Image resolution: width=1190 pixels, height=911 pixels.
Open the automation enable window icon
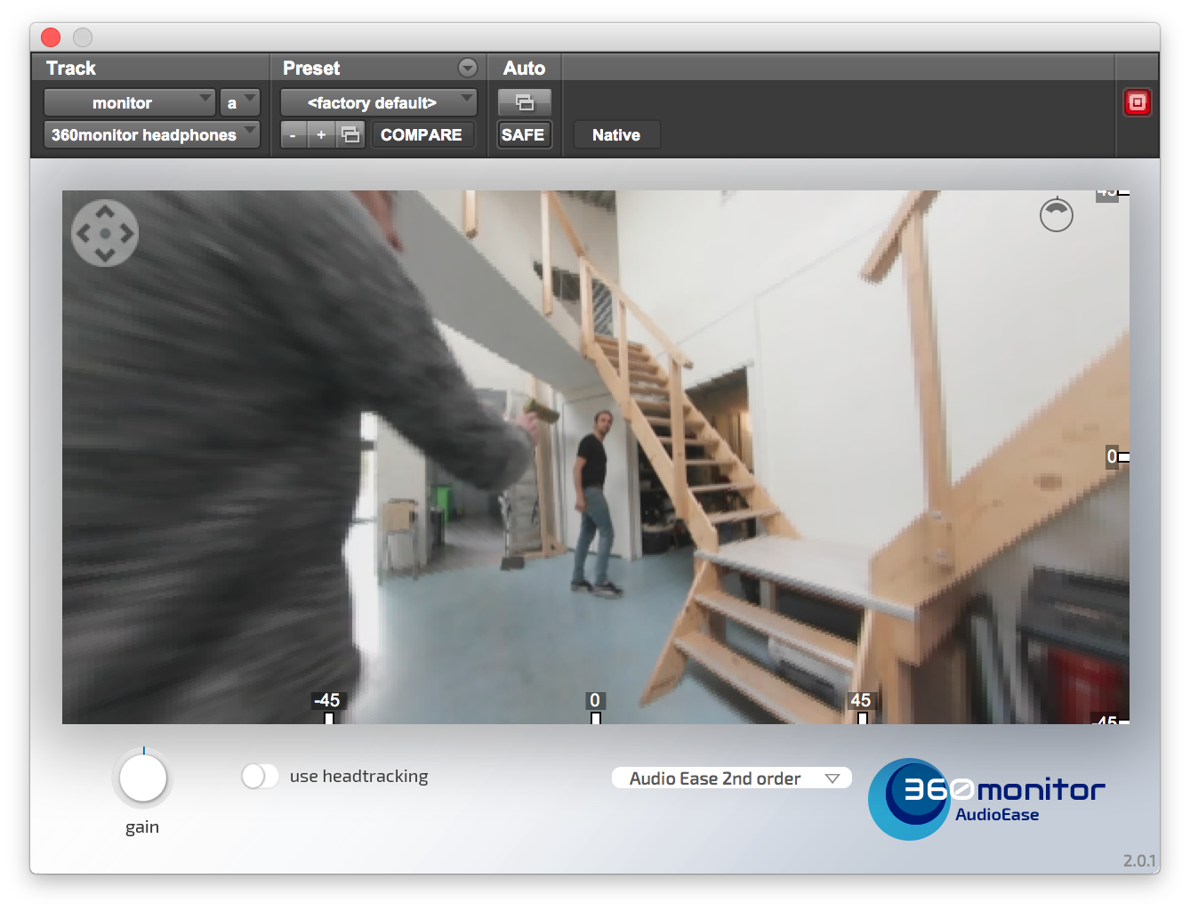pyautogui.click(x=524, y=102)
